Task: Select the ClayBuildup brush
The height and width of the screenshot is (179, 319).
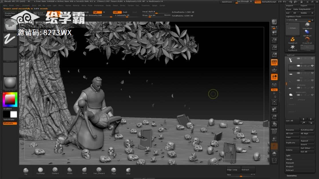Action: [41, 171]
